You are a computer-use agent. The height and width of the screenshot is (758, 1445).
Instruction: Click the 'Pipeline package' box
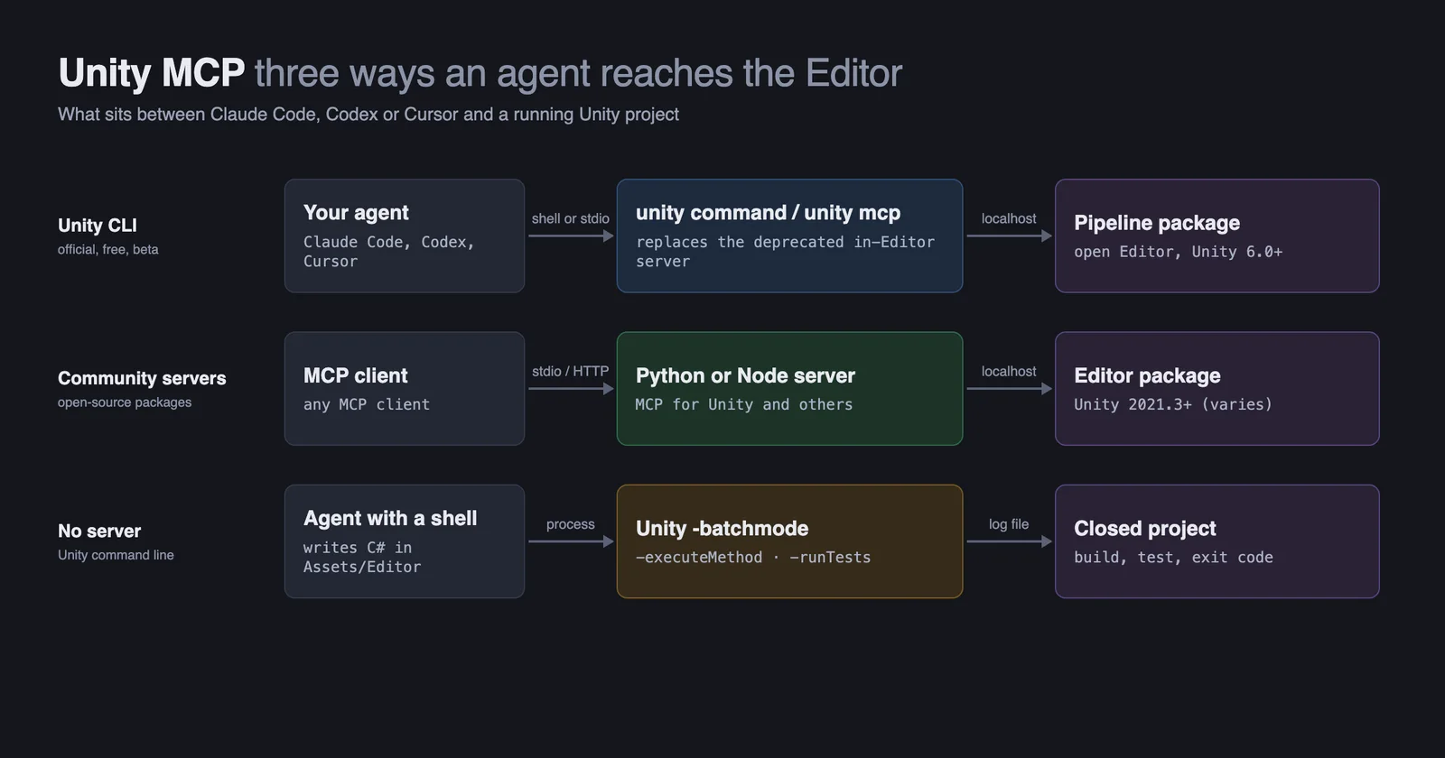1217,236
